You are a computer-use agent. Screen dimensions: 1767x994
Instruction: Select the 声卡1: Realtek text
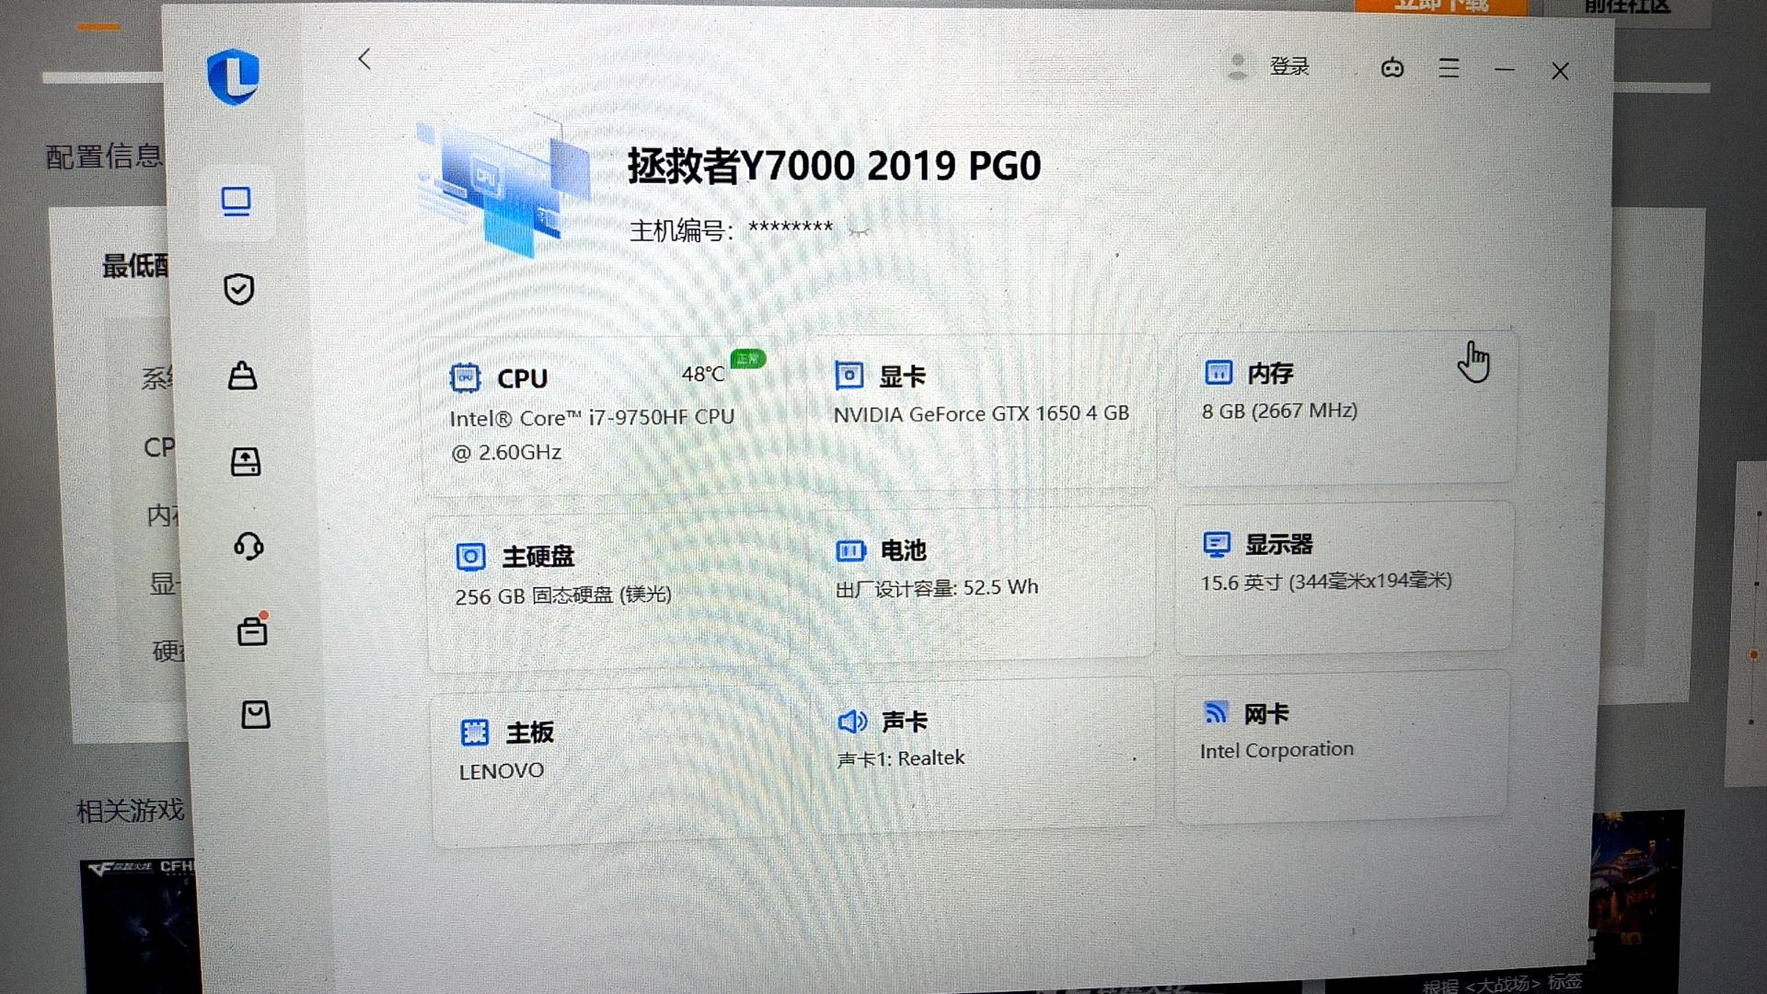[x=901, y=758]
